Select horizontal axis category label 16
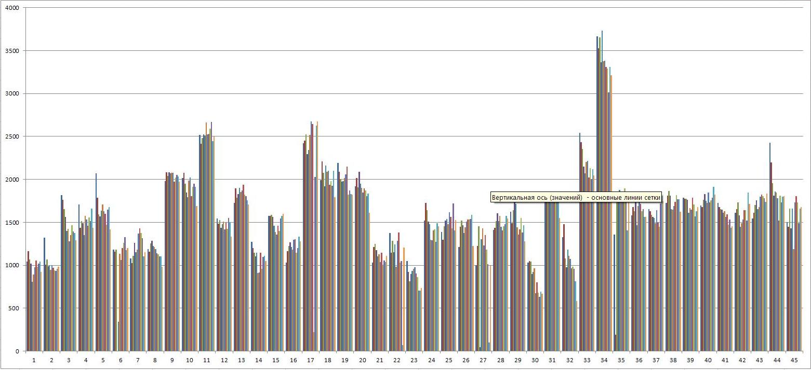This screenshot has width=811, height=370. [x=293, y=360]
